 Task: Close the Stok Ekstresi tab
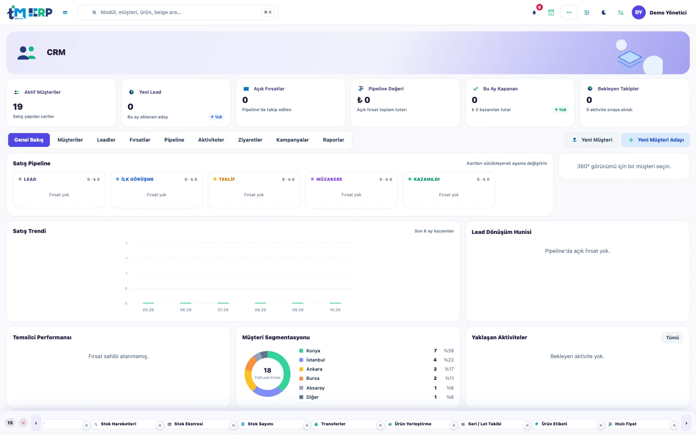click(233, 425)
